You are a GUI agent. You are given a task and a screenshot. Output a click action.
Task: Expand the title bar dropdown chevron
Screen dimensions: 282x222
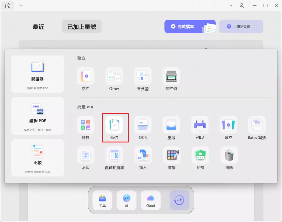[231, 6]
